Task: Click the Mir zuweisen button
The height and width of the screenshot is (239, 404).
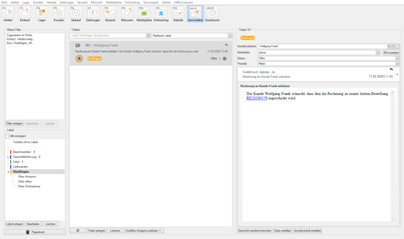Action: (x=391, y=52)
